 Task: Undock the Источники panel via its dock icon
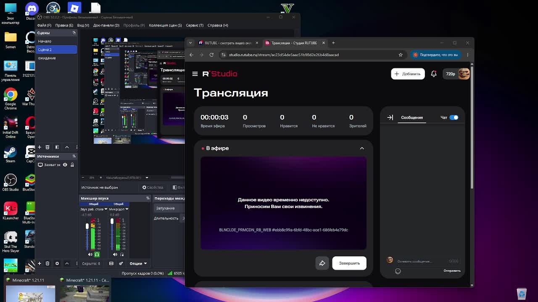pos(74,156)
